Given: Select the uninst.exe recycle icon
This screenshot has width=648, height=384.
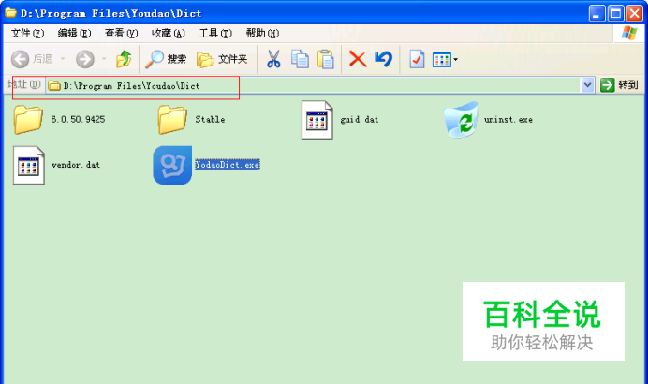Looking at the screenshot, I should [x=461, y=120].
